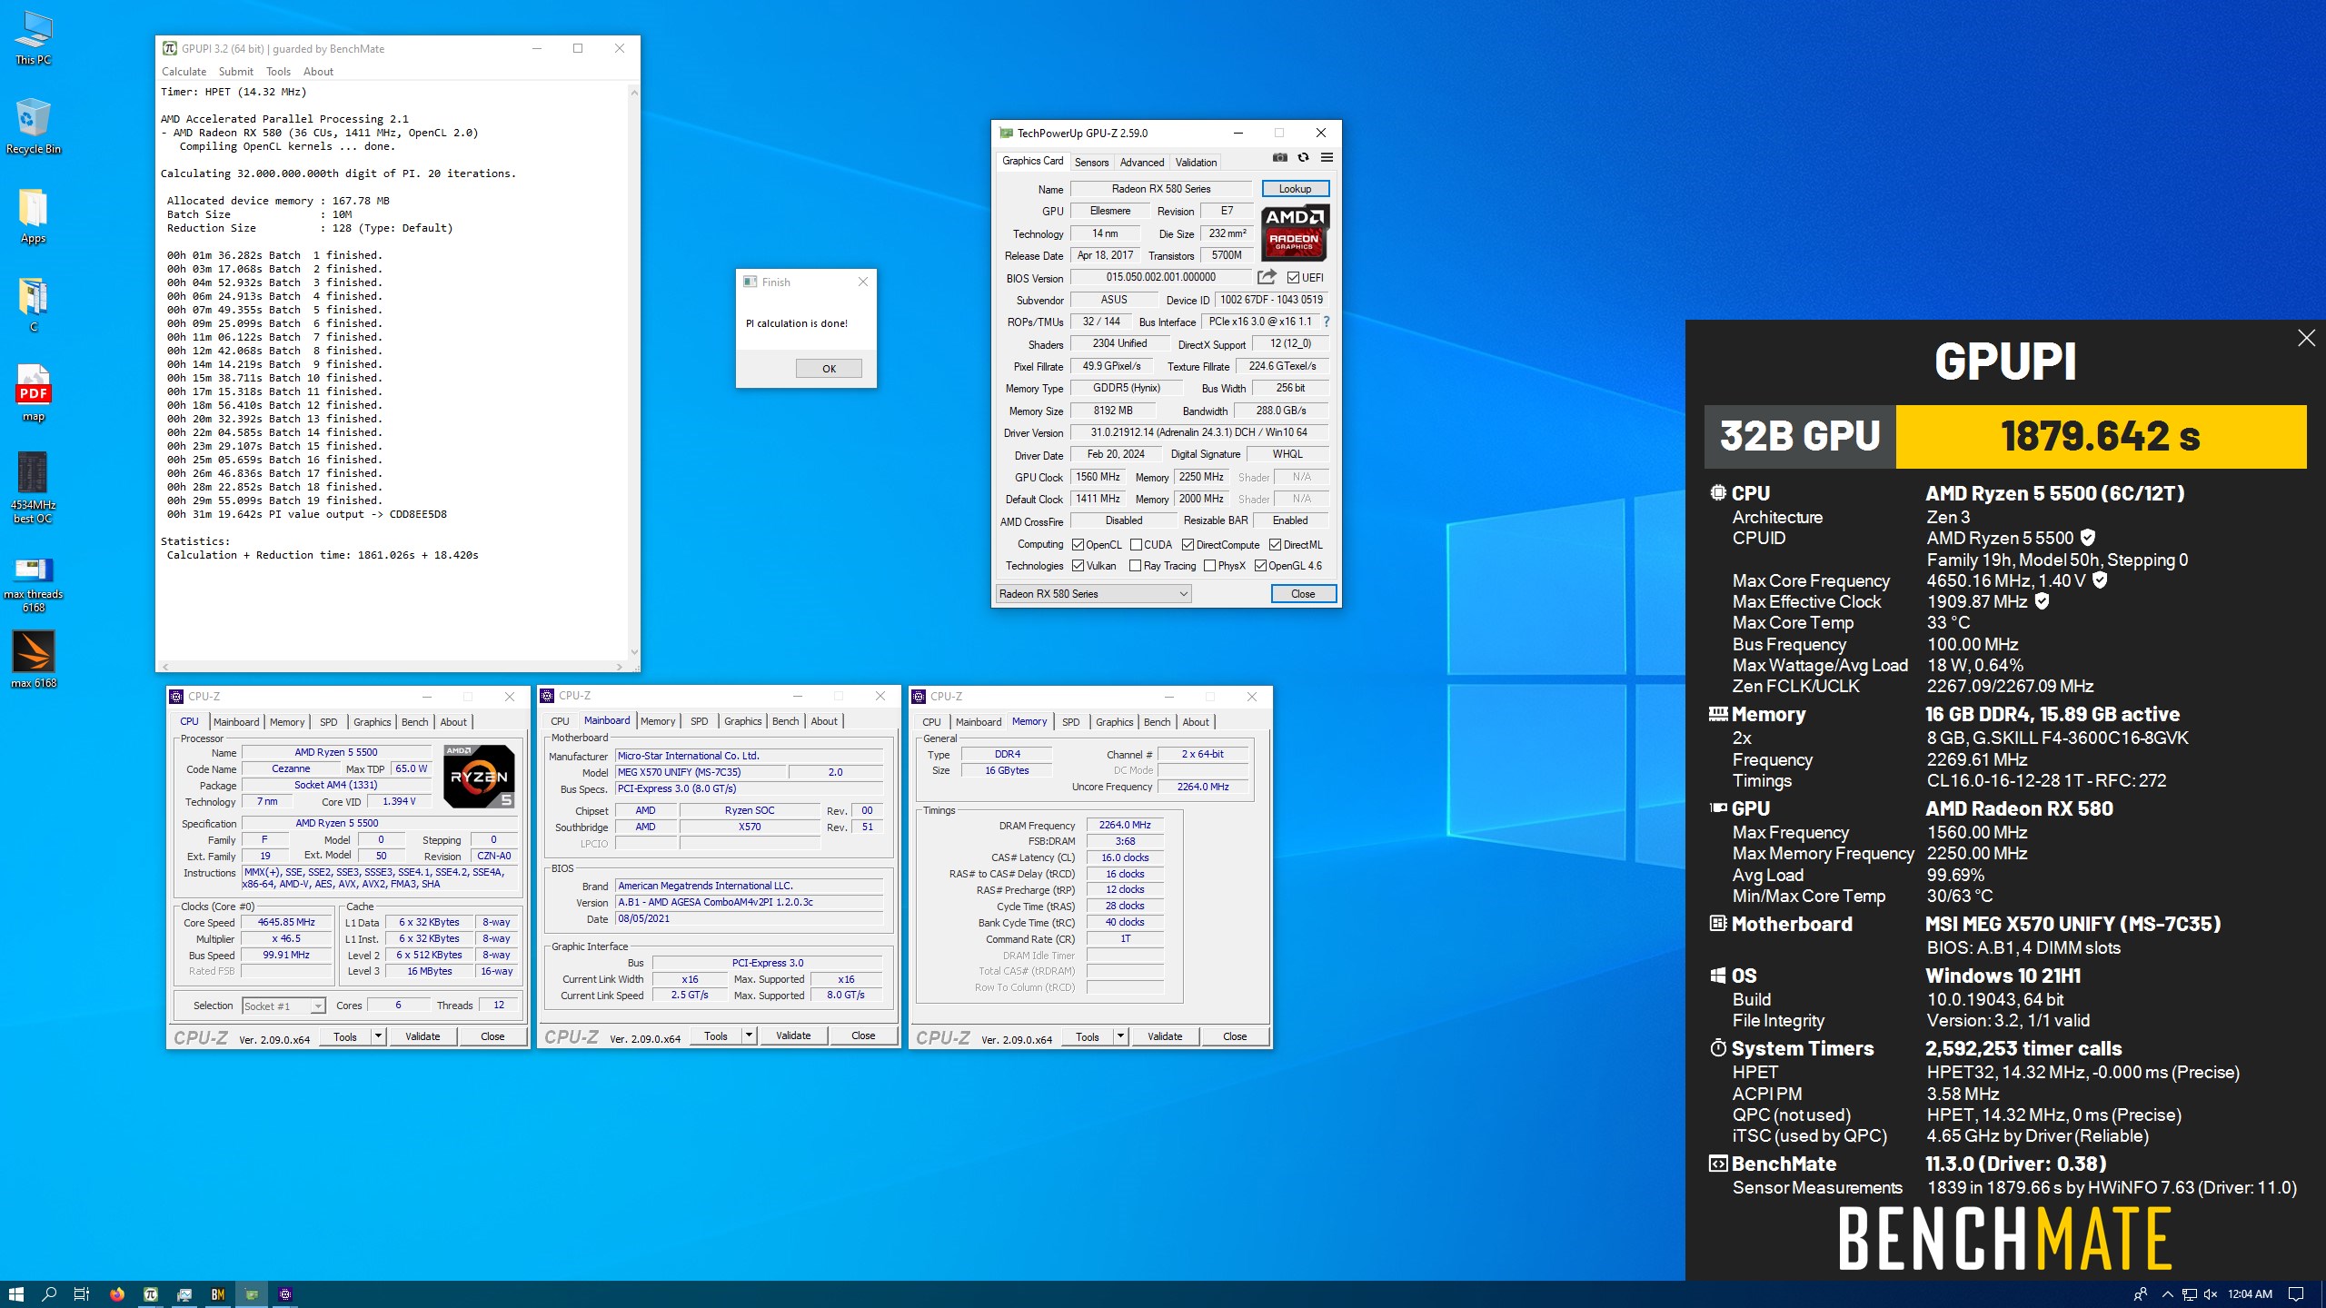Open This PC desktop icon
This screenshot has width=2326, height=1308.
click(34, 38)
